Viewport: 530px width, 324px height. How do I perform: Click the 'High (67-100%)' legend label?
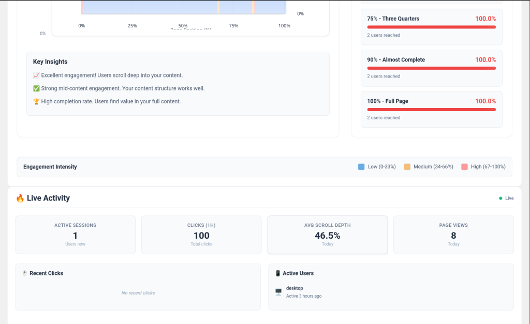coord(488,167)
